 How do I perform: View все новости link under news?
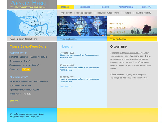pos(66,86)
